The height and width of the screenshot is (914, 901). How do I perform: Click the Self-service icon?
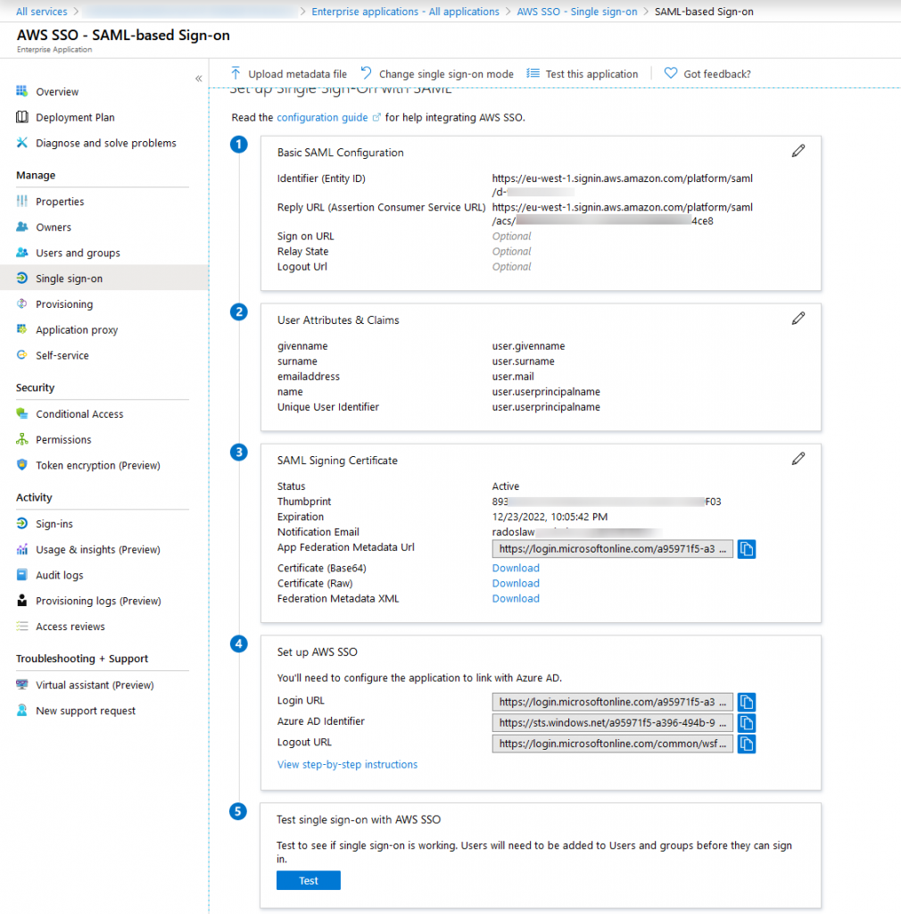(22, 355)
